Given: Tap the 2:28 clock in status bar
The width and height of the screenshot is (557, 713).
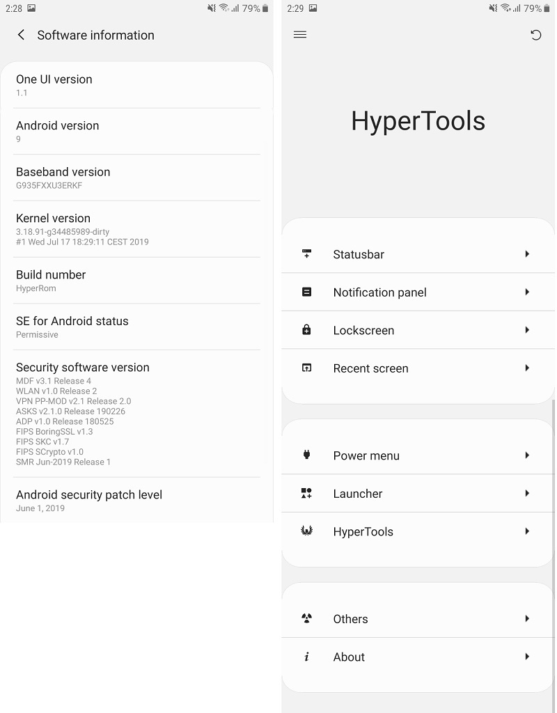Looking at the screenshot, I should [14, 8].
